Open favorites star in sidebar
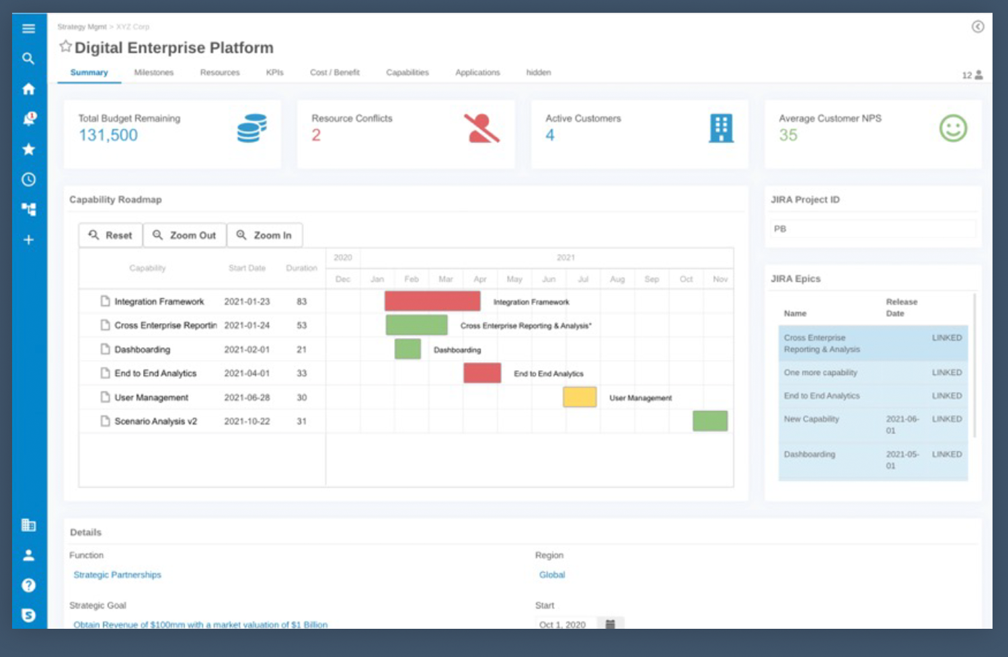Viewport: 1008px width, 657px height. tap(28, 149)
